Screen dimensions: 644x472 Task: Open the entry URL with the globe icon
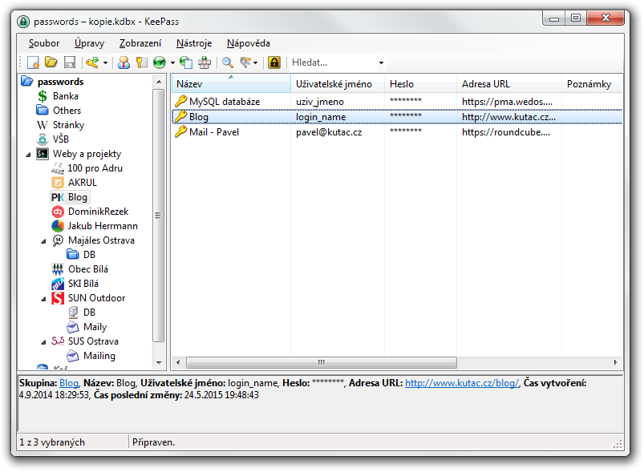coord(160,63)
